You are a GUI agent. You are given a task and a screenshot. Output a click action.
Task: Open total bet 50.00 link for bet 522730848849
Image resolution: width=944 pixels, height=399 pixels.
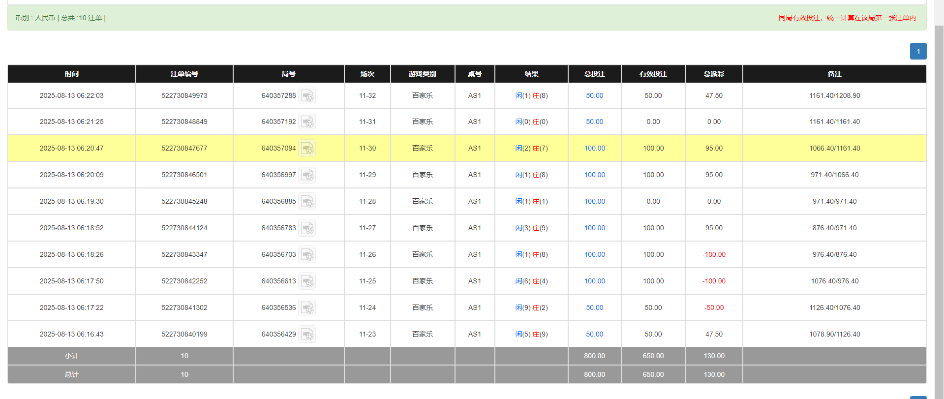pyautogui.click(x=594, y=122)
